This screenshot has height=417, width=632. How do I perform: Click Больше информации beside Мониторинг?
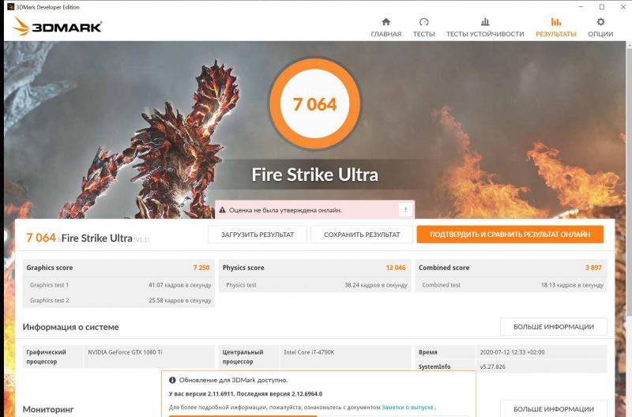[x=553, y=410]
